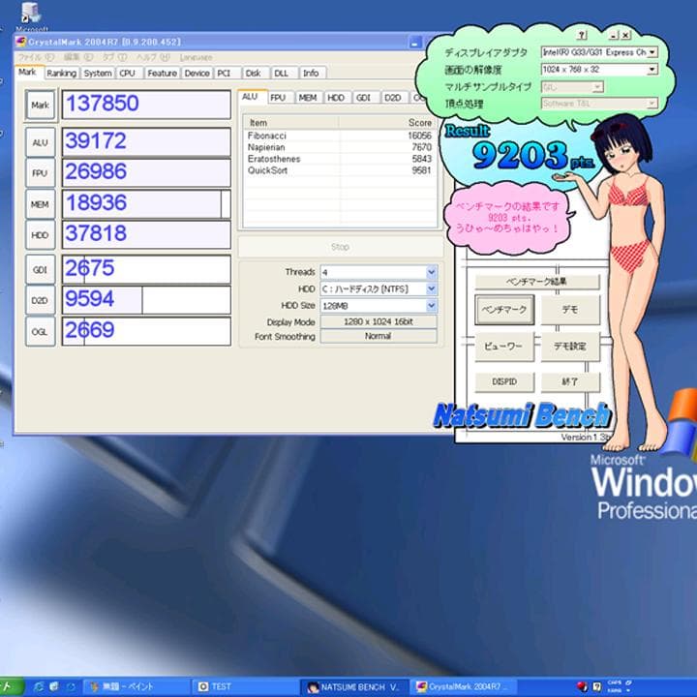Viewport: 697px width, 697px height.
Task: Open the マルチサンプルタイプ dropdown
Action: 598,87
